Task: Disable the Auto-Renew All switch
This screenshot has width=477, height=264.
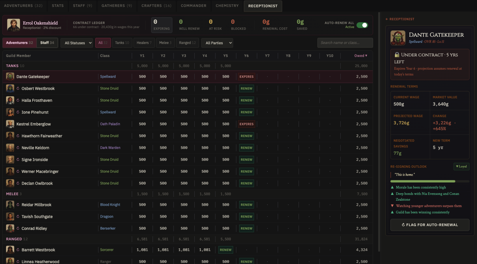Action: coord(362,25)
